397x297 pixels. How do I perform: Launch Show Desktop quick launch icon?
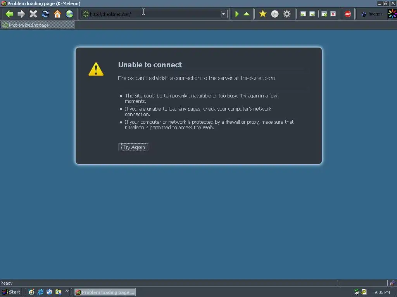[31, 292]
